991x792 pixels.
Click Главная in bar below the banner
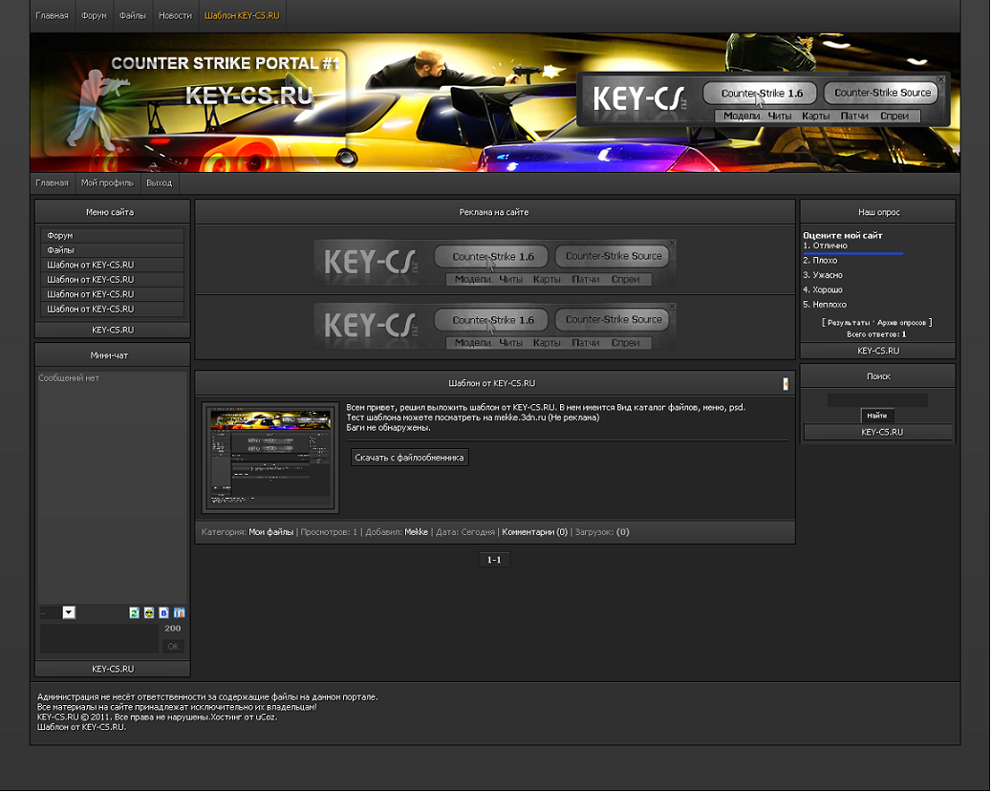click(52, 182)
